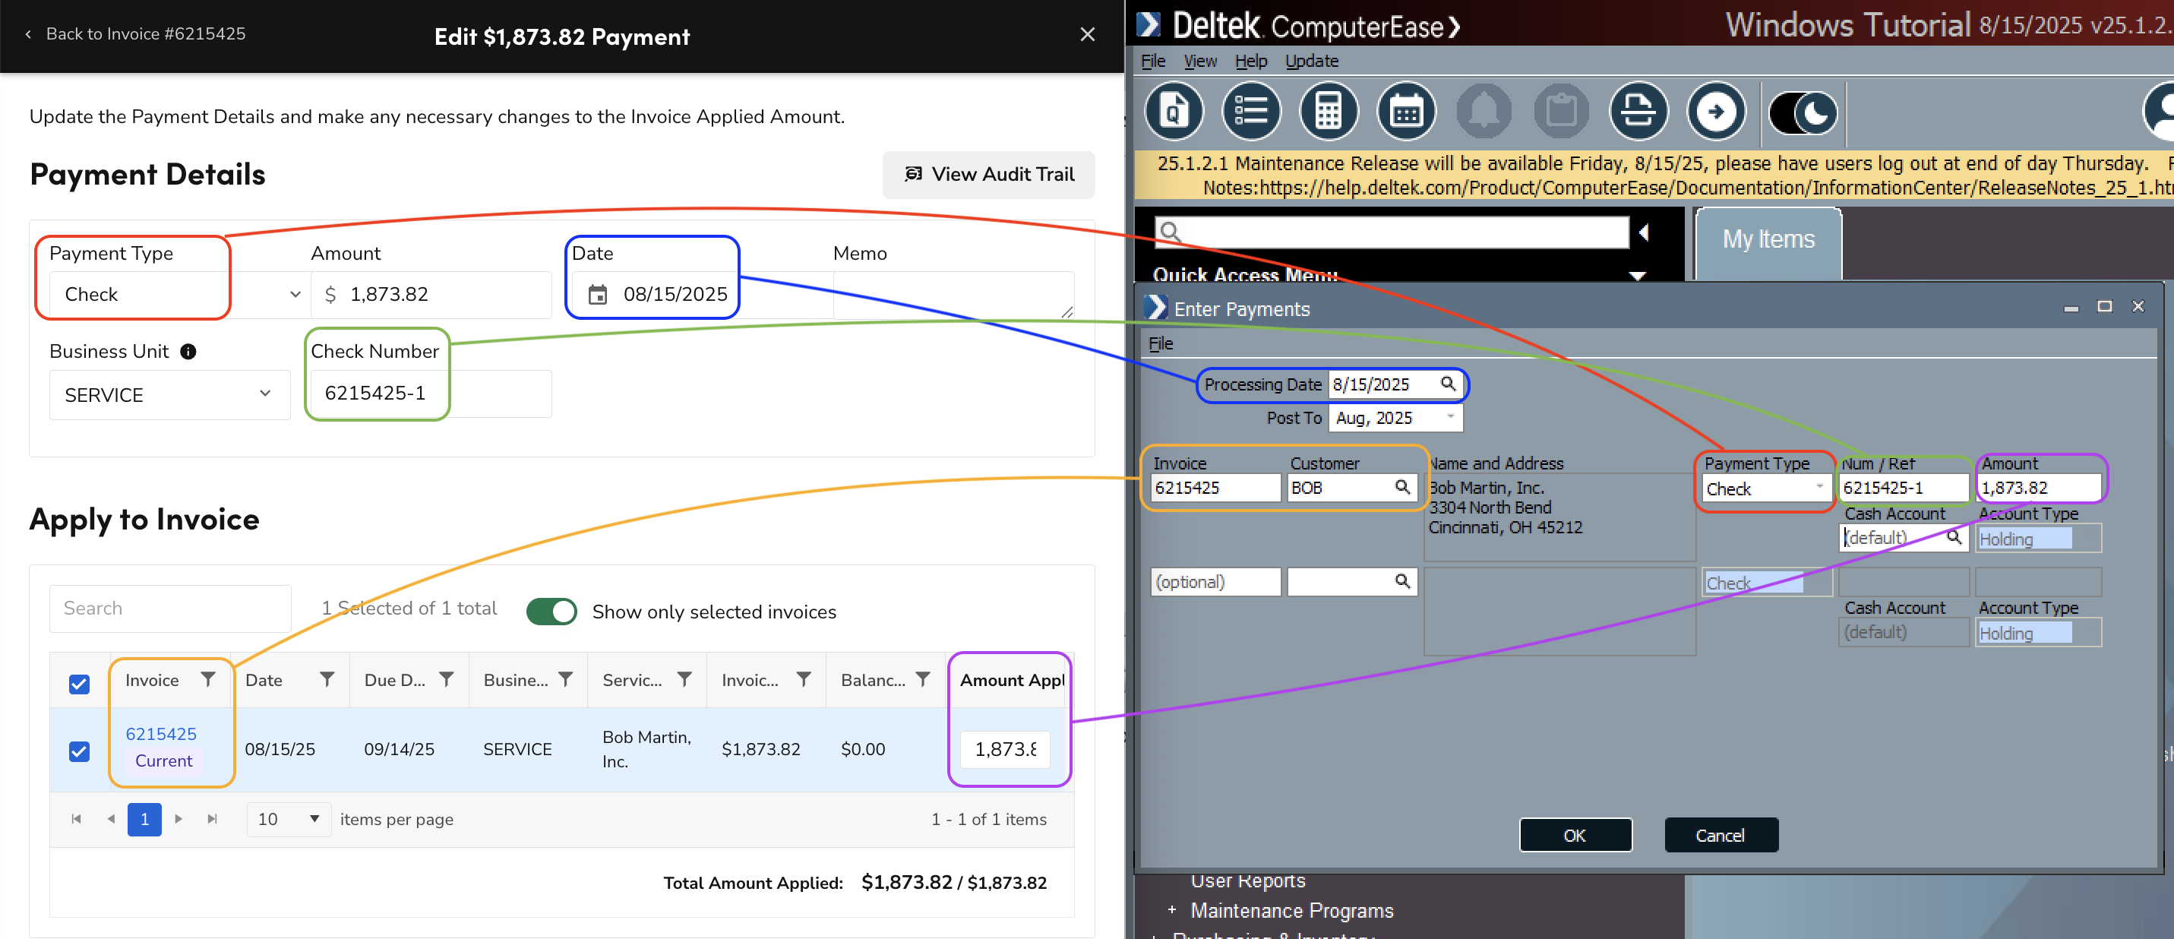Click the Balance column filter icon
Screen dimensions: 2174x939
click(x=922, y=679)
